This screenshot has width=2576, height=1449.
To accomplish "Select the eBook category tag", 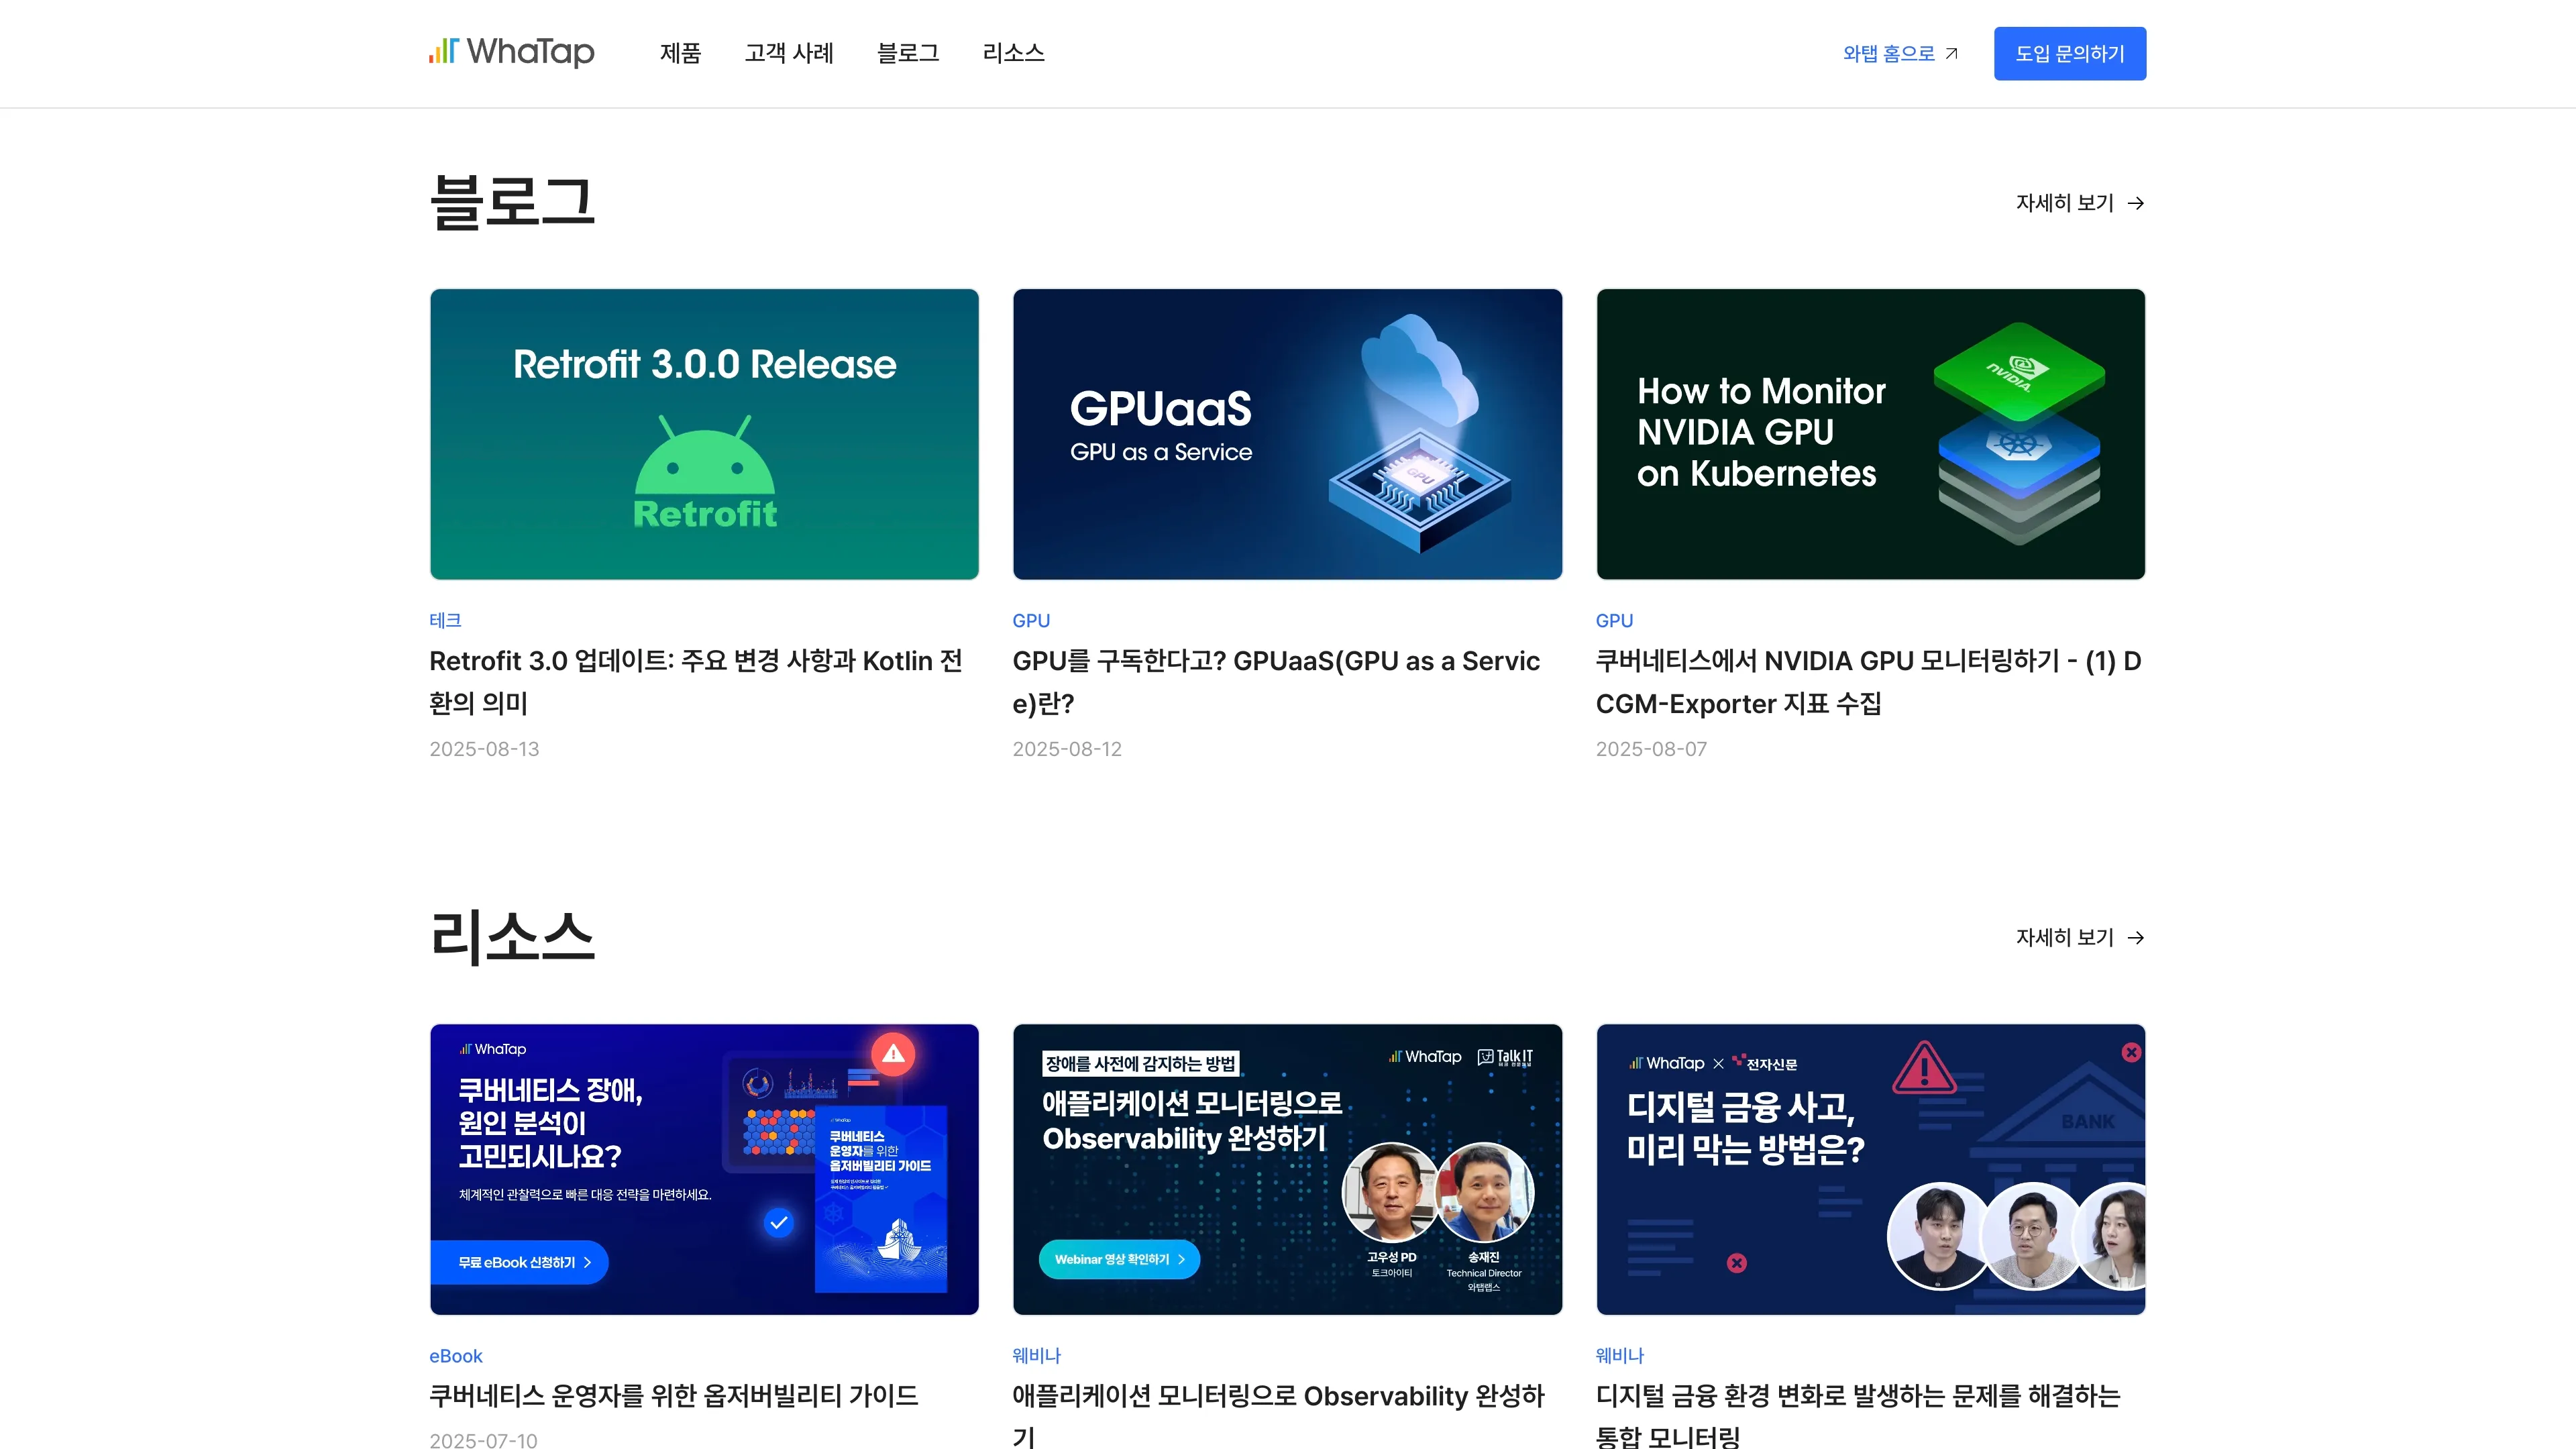I will [x=456, y=1356].
